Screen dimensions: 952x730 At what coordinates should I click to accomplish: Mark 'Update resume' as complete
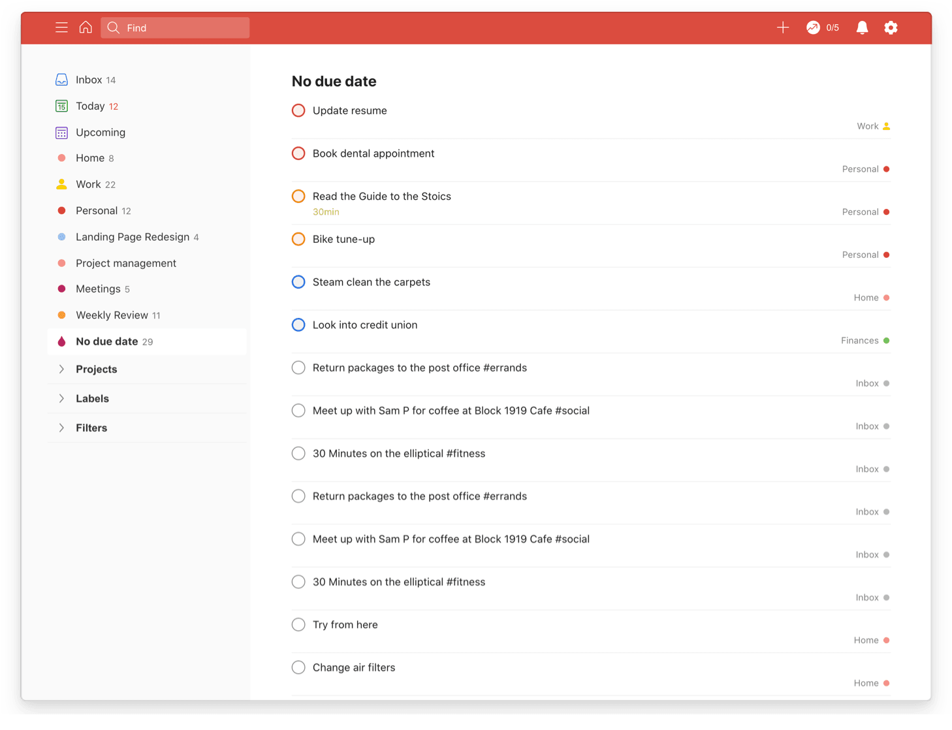click(x=298, y=110)
